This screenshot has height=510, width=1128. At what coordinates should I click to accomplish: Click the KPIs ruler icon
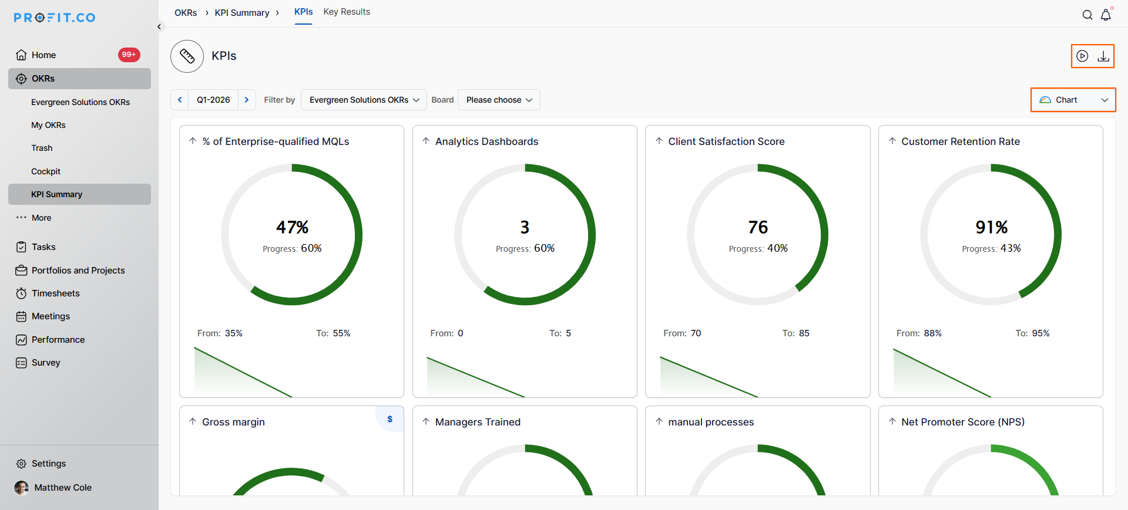pyautogui.click(x=187, y=56)
